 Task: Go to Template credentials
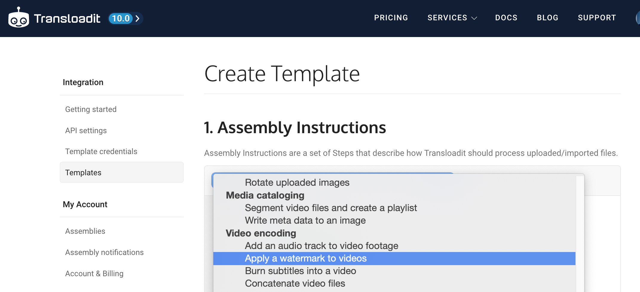(101, 151)
